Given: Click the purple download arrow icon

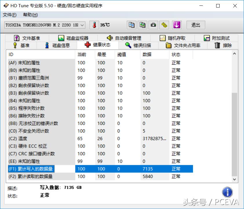Looking at the screenshot, I should (x=176, y=25).
